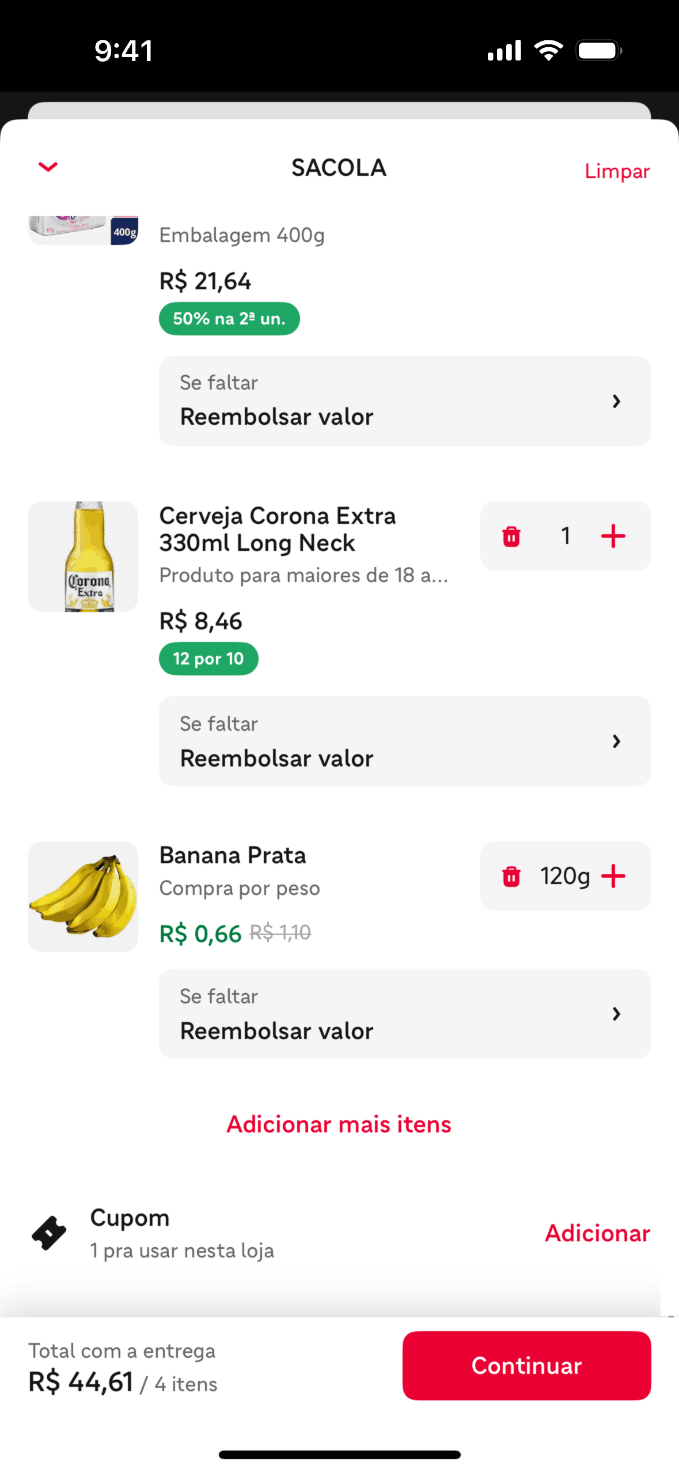Tap Adicionar to apply a coupon
This screenshot has height=1473, width=679.
pos(597,1233)
